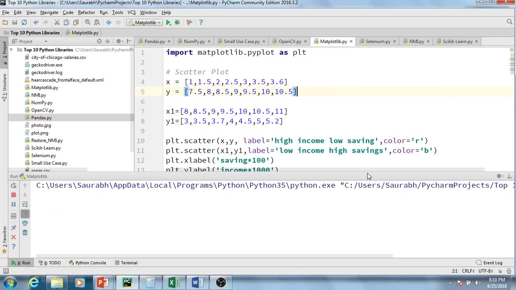Click the Find magnifier icon
This screenshot has width=516, height=290.
coord(87,23)
